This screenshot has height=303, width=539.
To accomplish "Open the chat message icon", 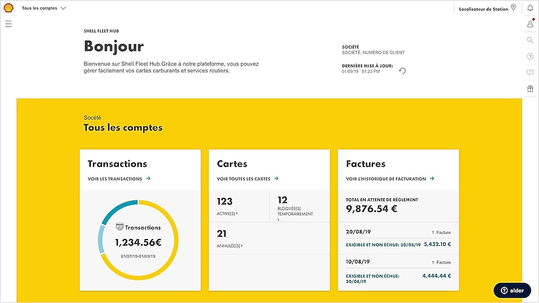I will click(530, 72).
